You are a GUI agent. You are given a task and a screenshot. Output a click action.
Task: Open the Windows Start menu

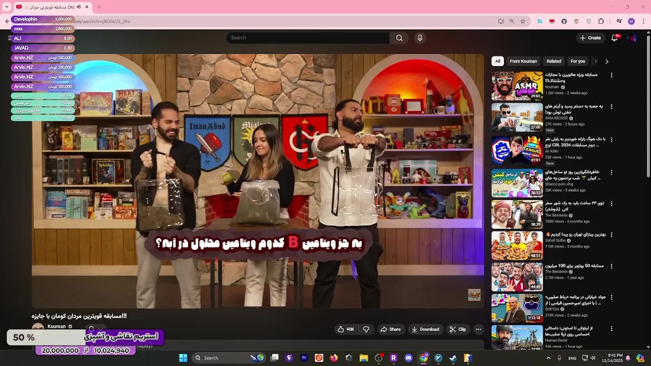tap(183, 358)
